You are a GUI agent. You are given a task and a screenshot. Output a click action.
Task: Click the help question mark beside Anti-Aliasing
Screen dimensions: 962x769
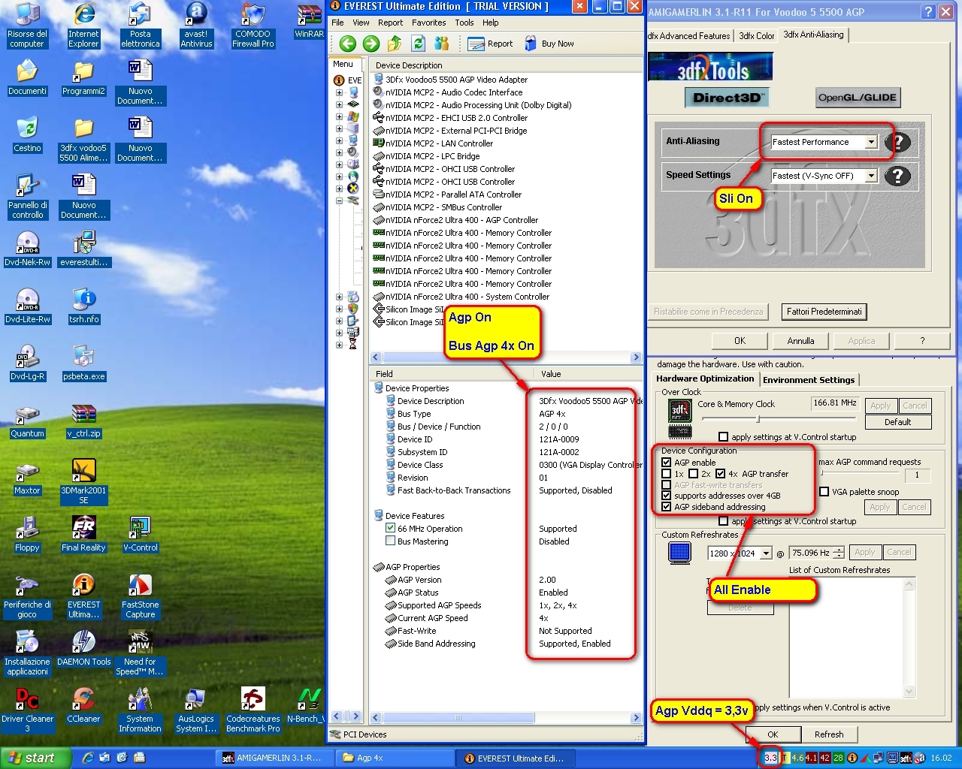point(897,142)
